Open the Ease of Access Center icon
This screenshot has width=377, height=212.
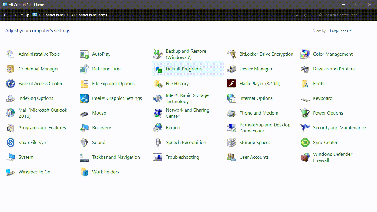click(x=11, y=84)
